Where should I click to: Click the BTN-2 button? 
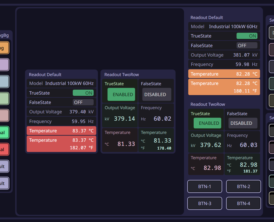click(x=243, y=186)
